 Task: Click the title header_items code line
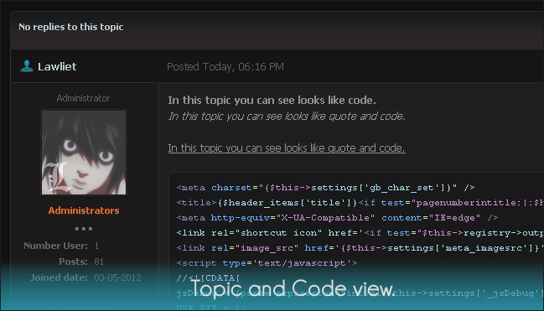pyautogui.click(x=360, y=203)
